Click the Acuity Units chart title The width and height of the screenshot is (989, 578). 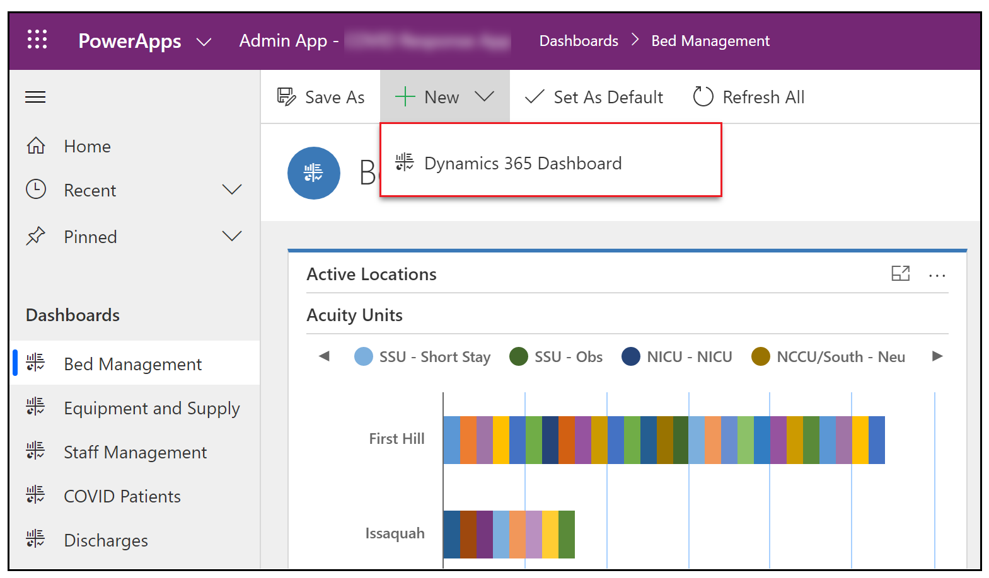coord(354,315)
